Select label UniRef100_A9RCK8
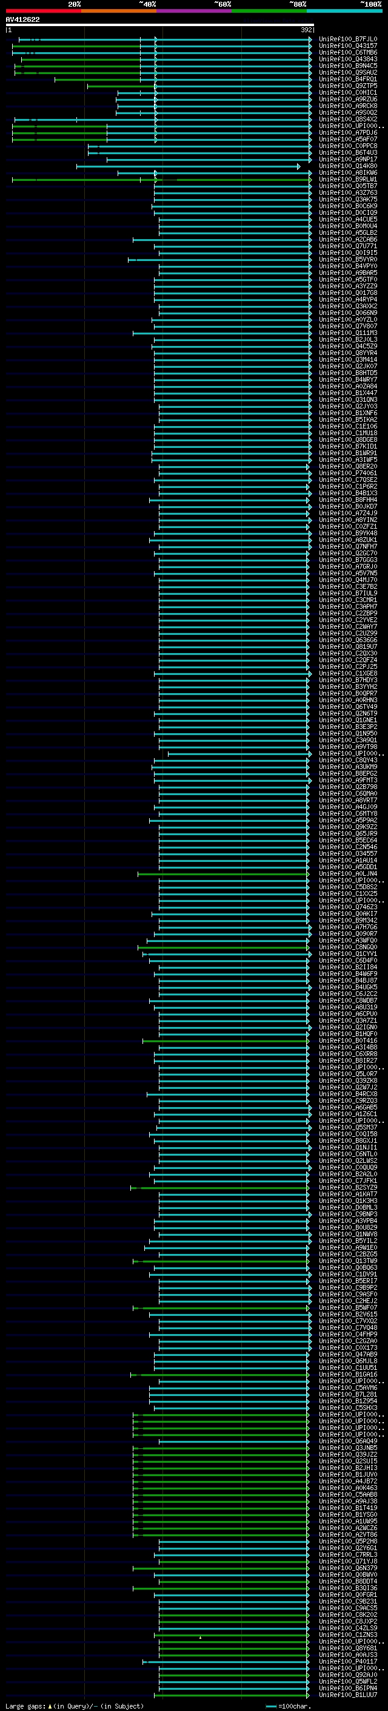 point(347,106)
